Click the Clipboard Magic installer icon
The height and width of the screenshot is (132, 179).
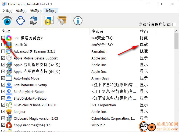point(9,118)
